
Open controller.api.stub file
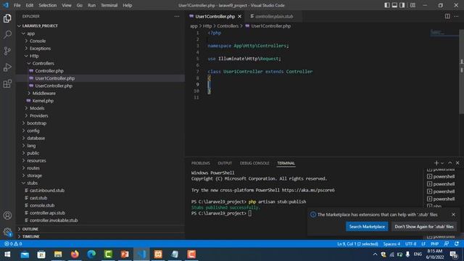pos(47,212)
